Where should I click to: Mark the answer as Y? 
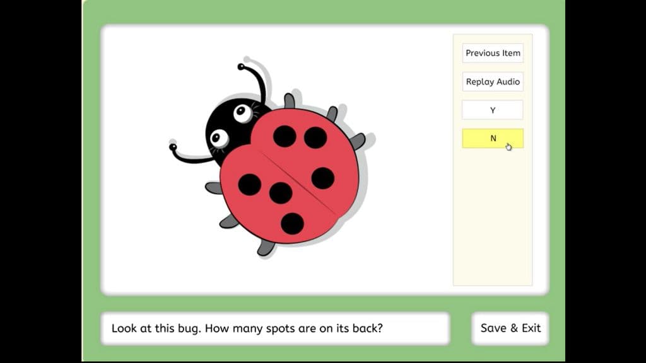coord(493,110)
